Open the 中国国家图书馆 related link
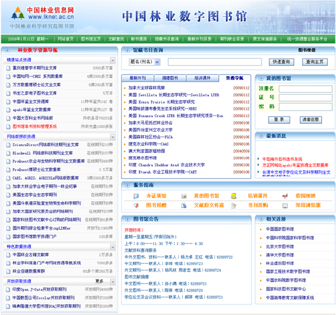Viewport: 336px width, 315px height. click(280, 230)
